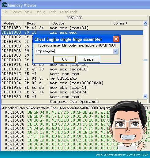Open the Tools menu
This screenshot has height=158, width=150.
(53, 12)
